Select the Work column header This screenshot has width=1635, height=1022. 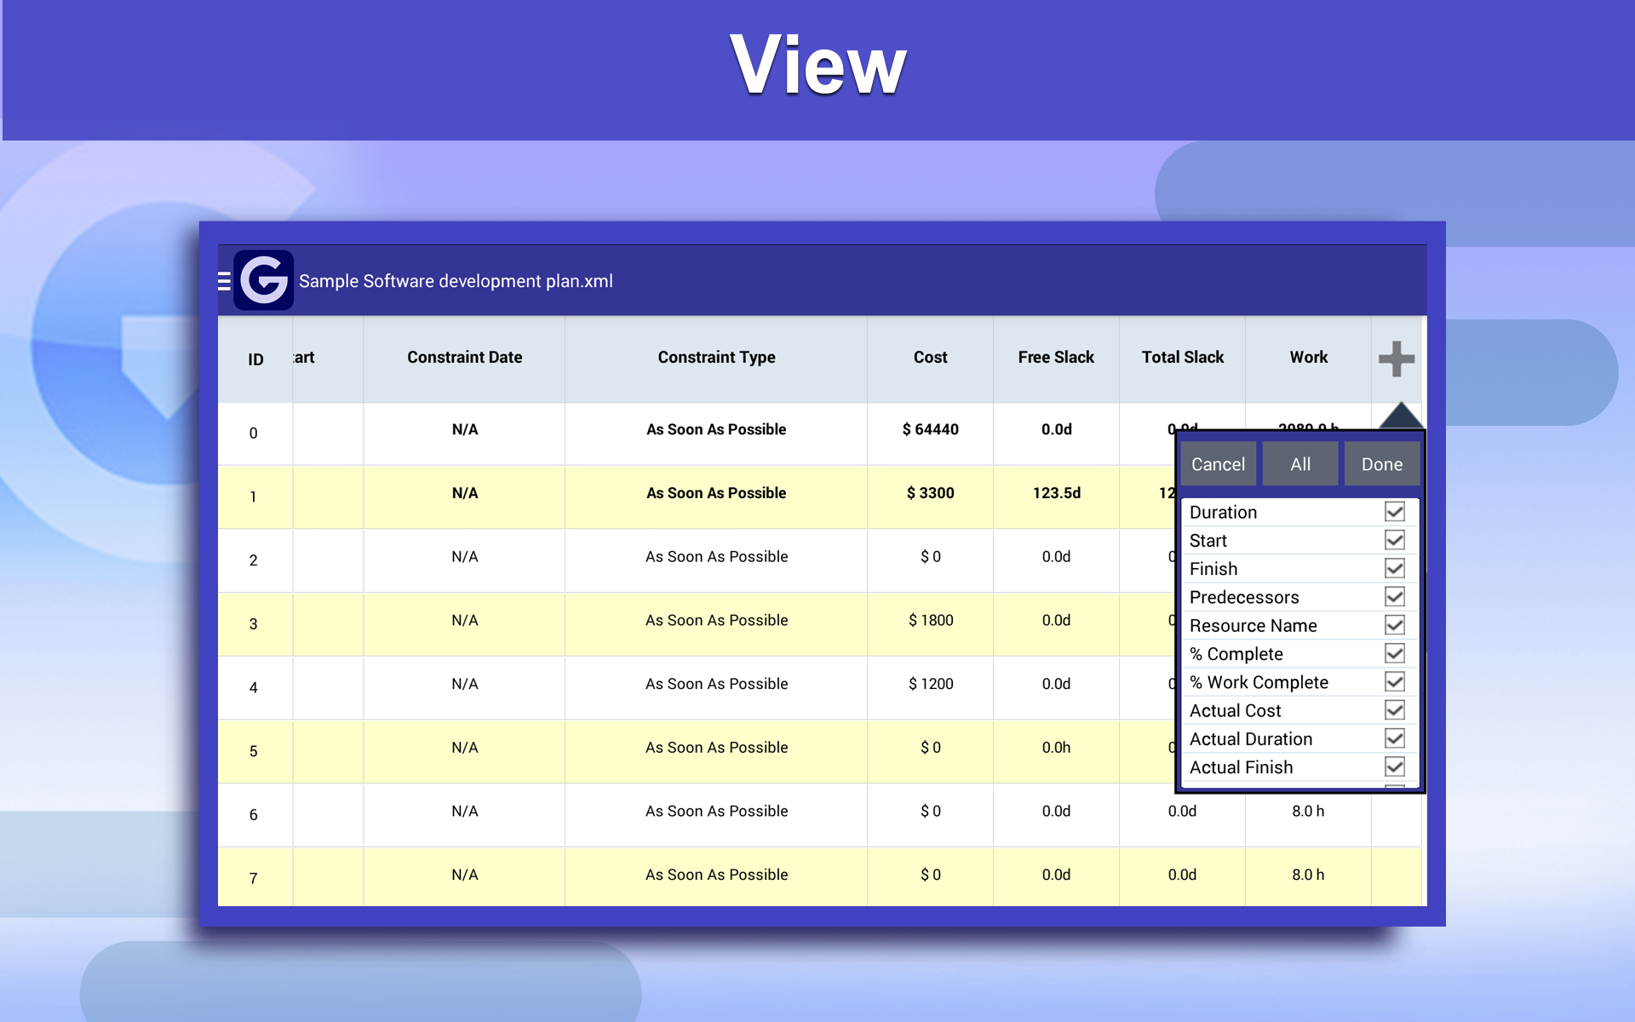point(1308,358)
